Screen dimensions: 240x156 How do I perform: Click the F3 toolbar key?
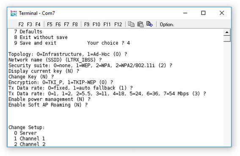29,25
